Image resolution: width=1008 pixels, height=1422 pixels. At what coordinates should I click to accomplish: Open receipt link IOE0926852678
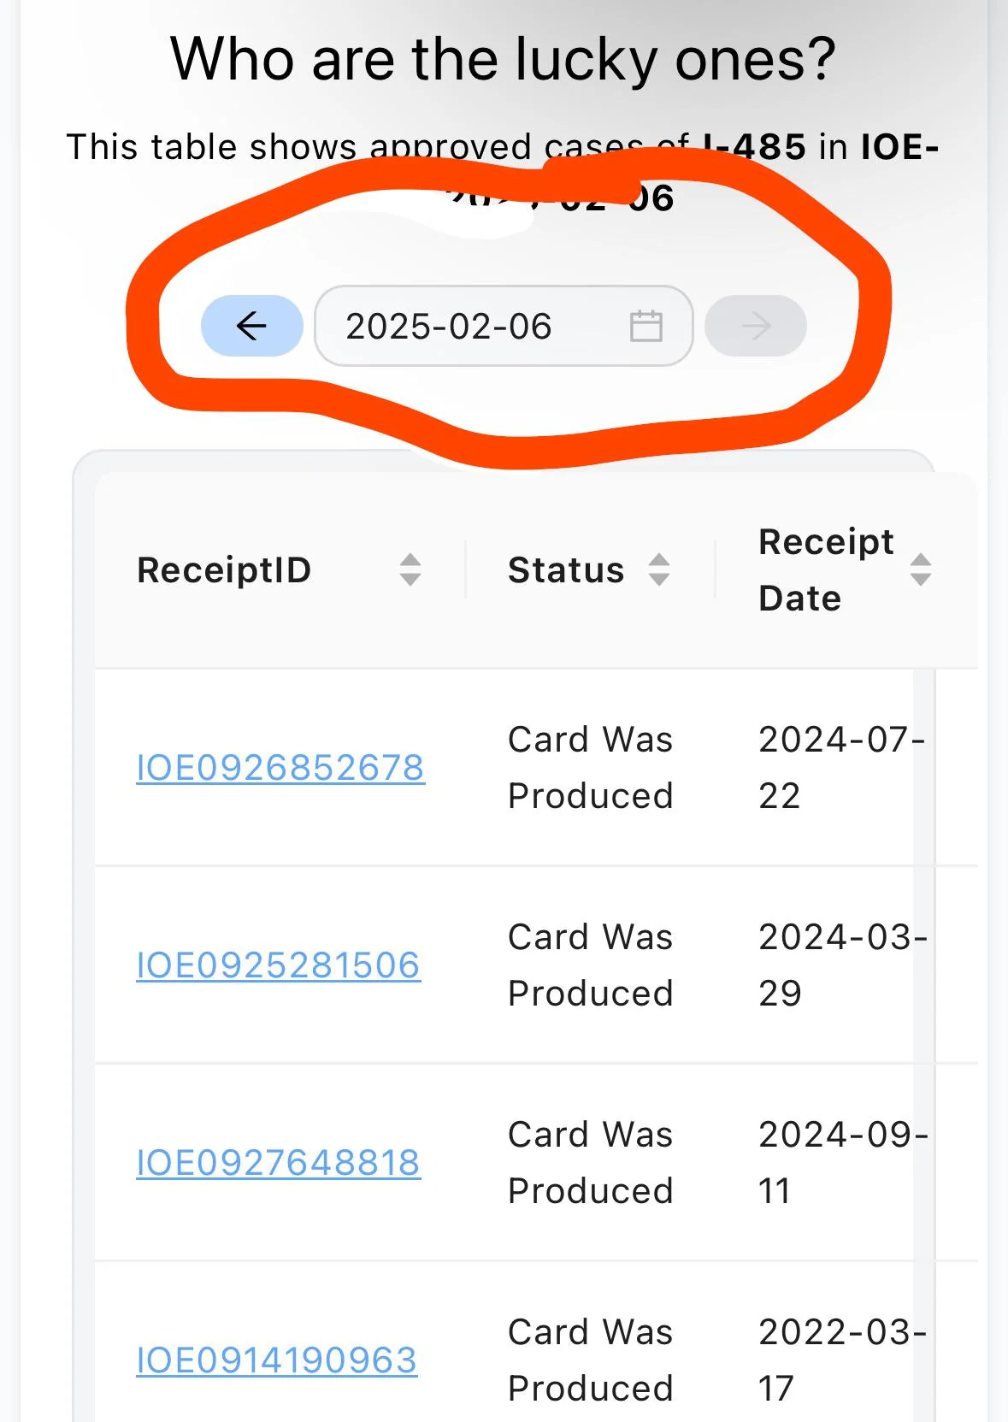pos(280,768)
